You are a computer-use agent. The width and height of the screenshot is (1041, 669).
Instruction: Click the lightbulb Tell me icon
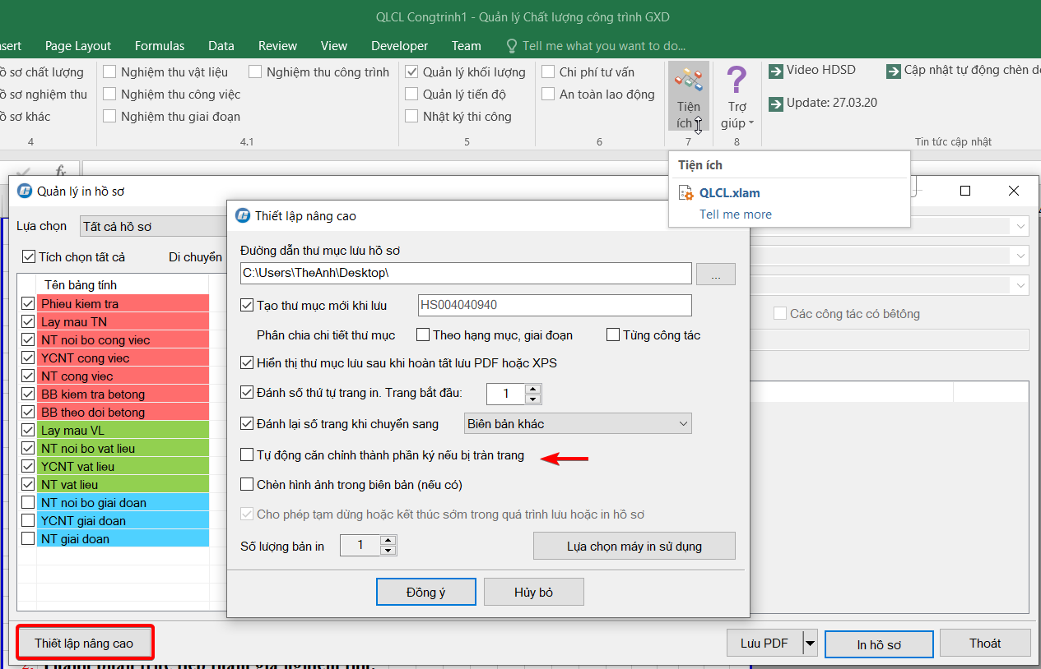(x=512, y=46)
